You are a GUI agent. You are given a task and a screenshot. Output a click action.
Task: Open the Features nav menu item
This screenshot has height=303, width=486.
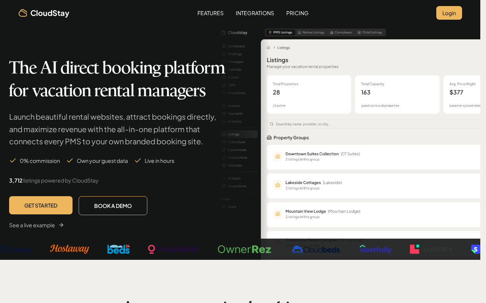[210, 13]
